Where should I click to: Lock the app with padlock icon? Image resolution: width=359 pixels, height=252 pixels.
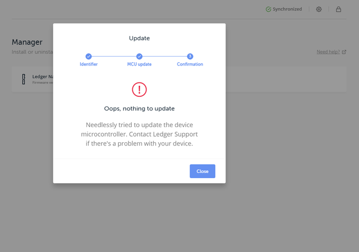click(x=338, y=10)
